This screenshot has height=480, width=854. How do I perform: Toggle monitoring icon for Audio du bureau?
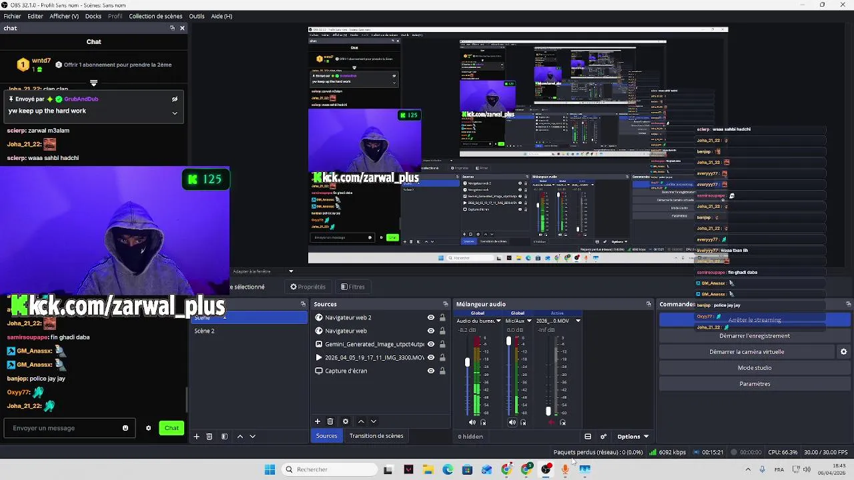coord(484,422)
